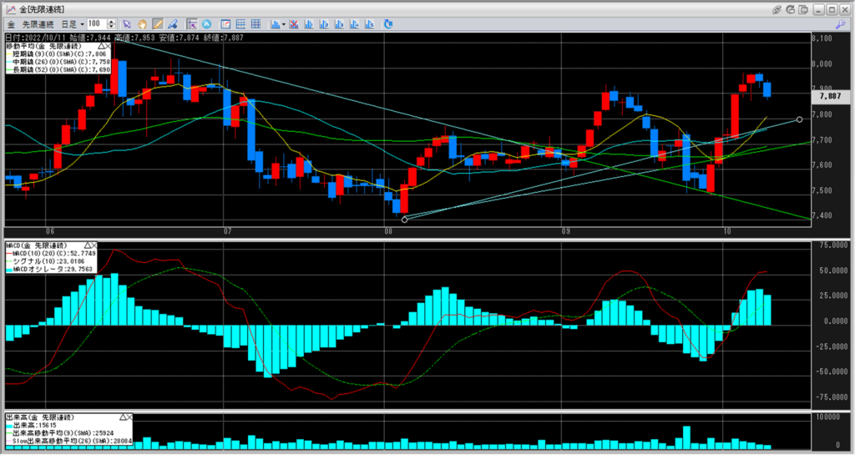Expand the indicator icon dropdown arrow
This screenshot has height=455, width=855.
[284, 24]
